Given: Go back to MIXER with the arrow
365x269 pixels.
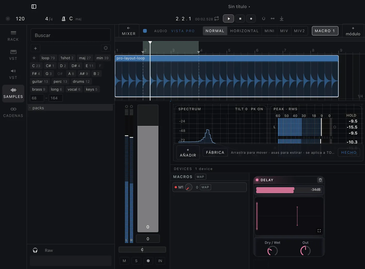Looking at the screenshot, I should 129,31.
